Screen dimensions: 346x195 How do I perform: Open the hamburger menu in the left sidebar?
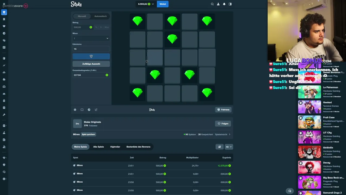coord(4,4)
